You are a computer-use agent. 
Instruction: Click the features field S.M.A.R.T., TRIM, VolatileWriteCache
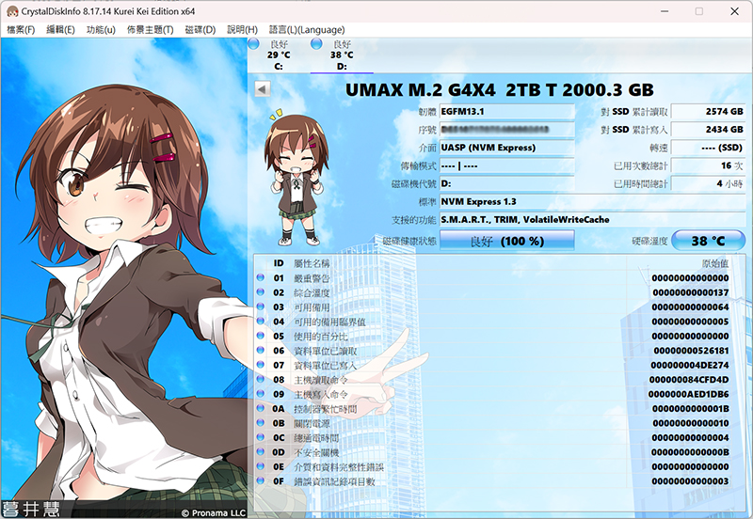pyautogui.click(x=593, y=220)
